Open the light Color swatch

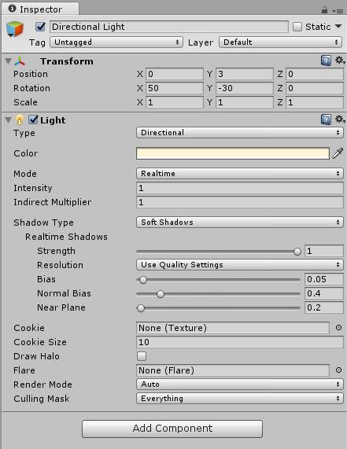[233, 153]
